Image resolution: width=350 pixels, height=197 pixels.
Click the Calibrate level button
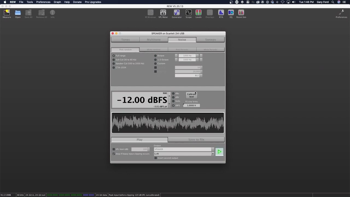tap(191, 95)
